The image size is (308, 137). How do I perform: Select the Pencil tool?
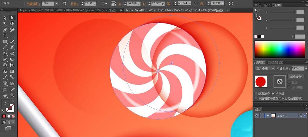(5, 47)
